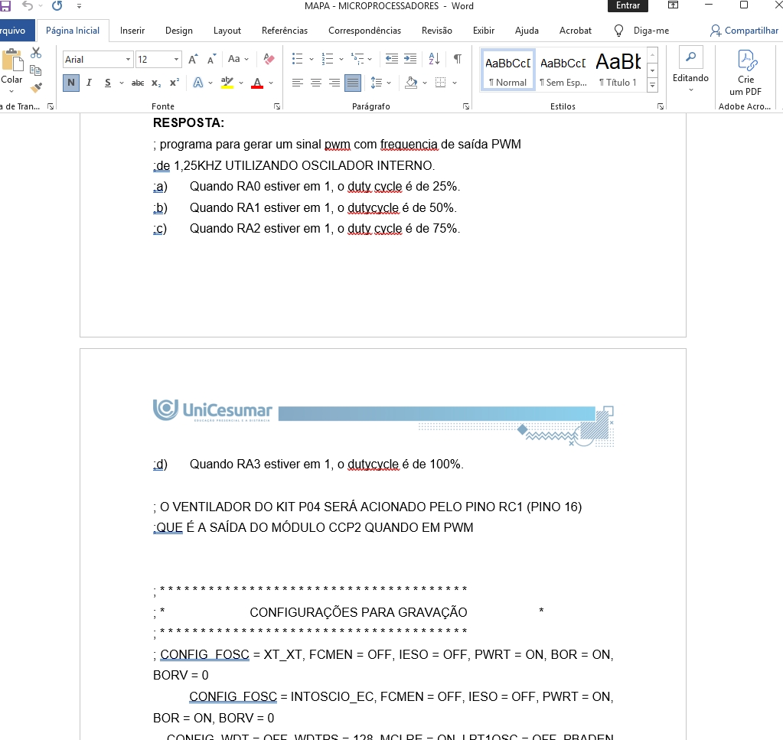Toggle bold (N) formatting

pos(71,83)
